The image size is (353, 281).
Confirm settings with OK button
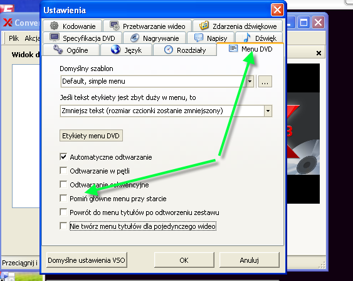click(x=184, y=260)
